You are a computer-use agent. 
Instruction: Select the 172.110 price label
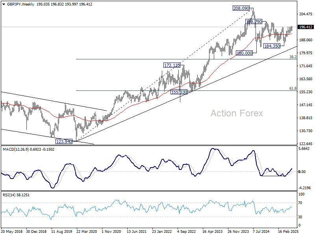pos(172,65)
